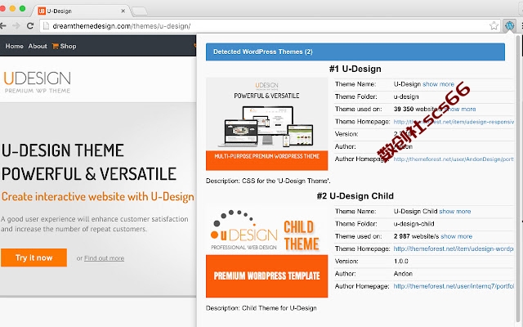Click the 'U-DESIGN THEME' hero headline

63,150
